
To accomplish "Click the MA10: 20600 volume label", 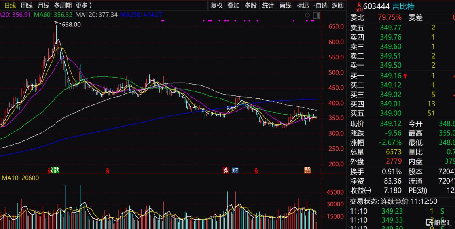I will pos(20,178).
